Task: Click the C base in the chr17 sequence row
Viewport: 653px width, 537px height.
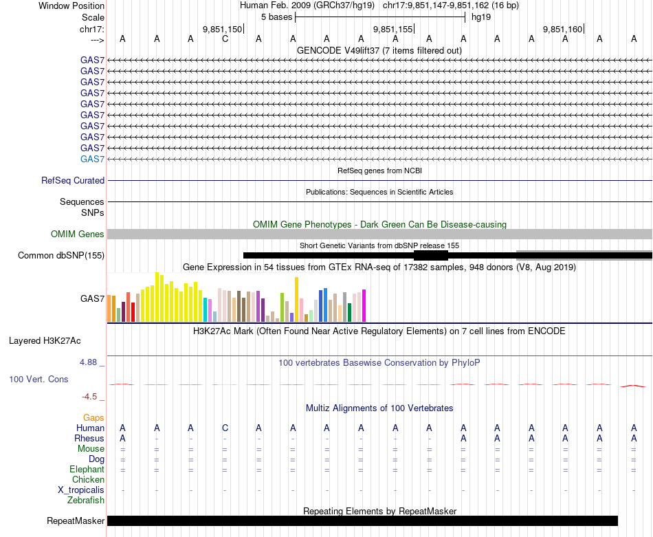Action: pyautogui.click(x=225, y=39)
